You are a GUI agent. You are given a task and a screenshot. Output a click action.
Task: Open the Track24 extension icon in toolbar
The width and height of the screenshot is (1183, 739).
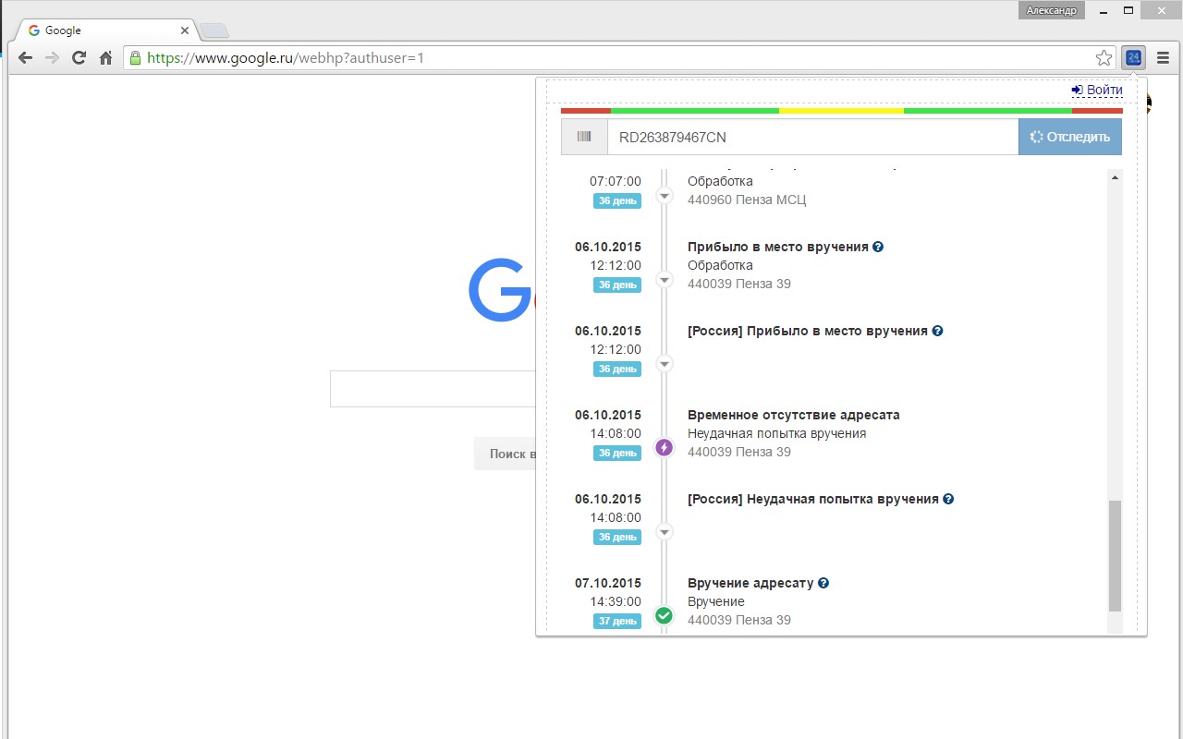pyautogui.click(x=1133, y=57)
